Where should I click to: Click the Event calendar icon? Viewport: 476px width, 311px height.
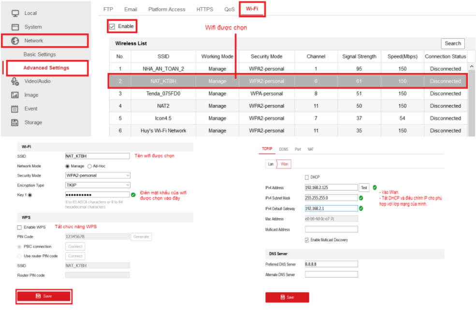tap(15, 109)
